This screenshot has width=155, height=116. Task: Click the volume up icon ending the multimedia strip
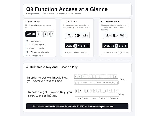pyautogui.click(x=117, y=83)
